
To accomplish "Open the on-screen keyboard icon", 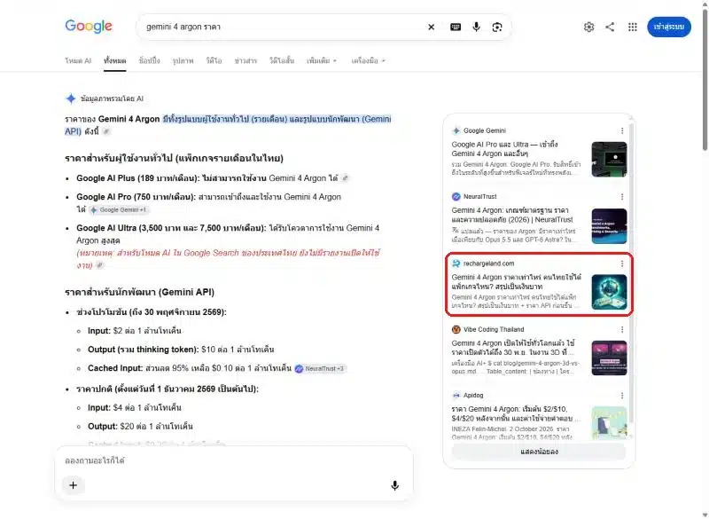I will click(456, 28).
